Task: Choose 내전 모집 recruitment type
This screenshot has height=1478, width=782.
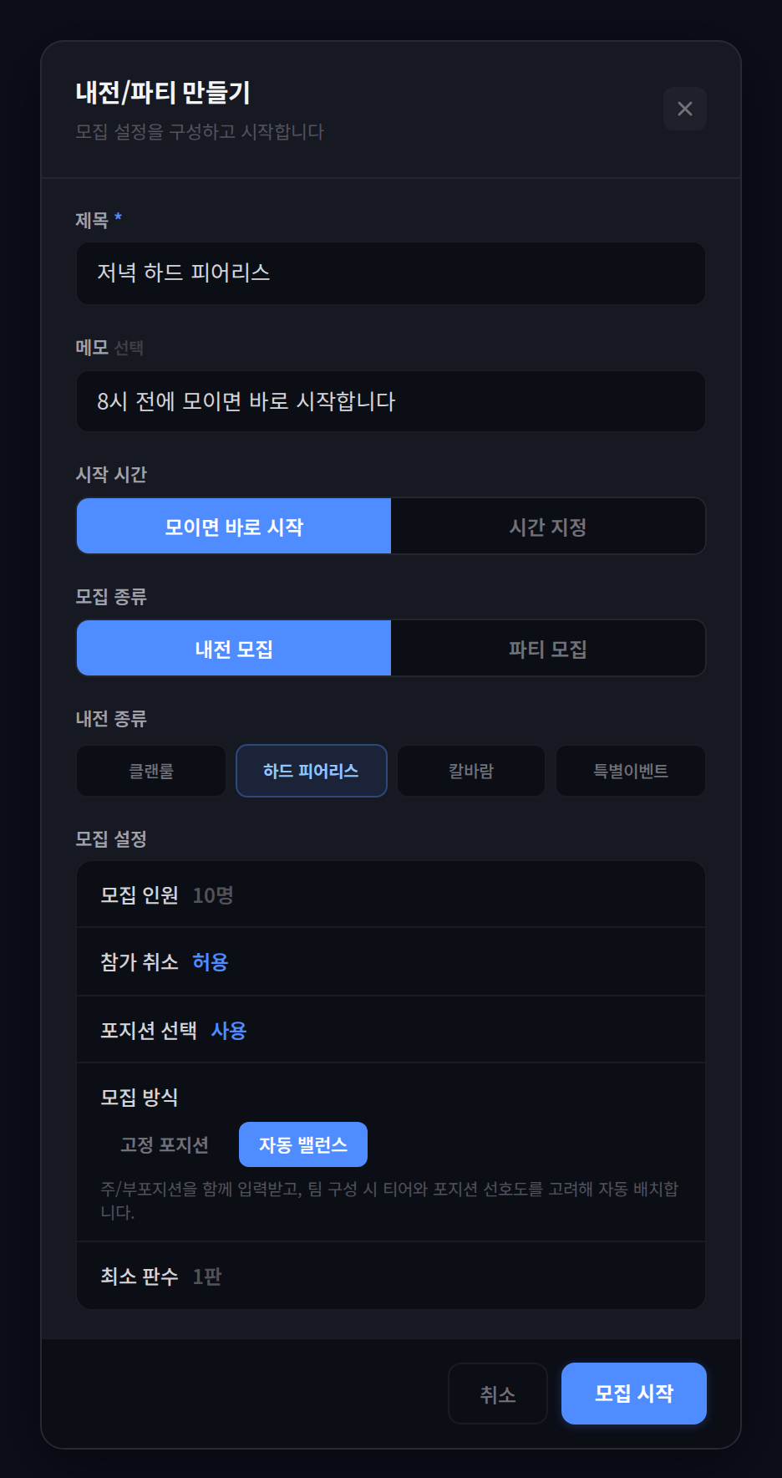Action: (x=234, y=649)
